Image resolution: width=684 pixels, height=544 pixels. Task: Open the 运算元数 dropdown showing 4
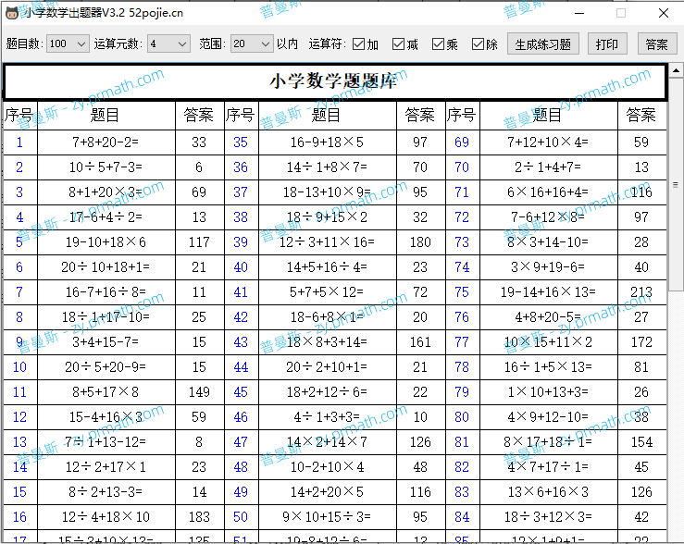(168, 43)
